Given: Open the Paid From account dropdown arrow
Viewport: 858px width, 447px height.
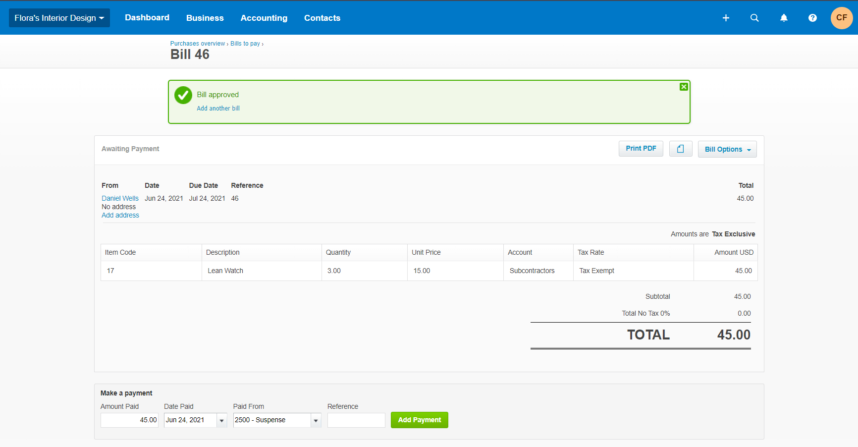Looking at the screenshot, I should point(316,420).
